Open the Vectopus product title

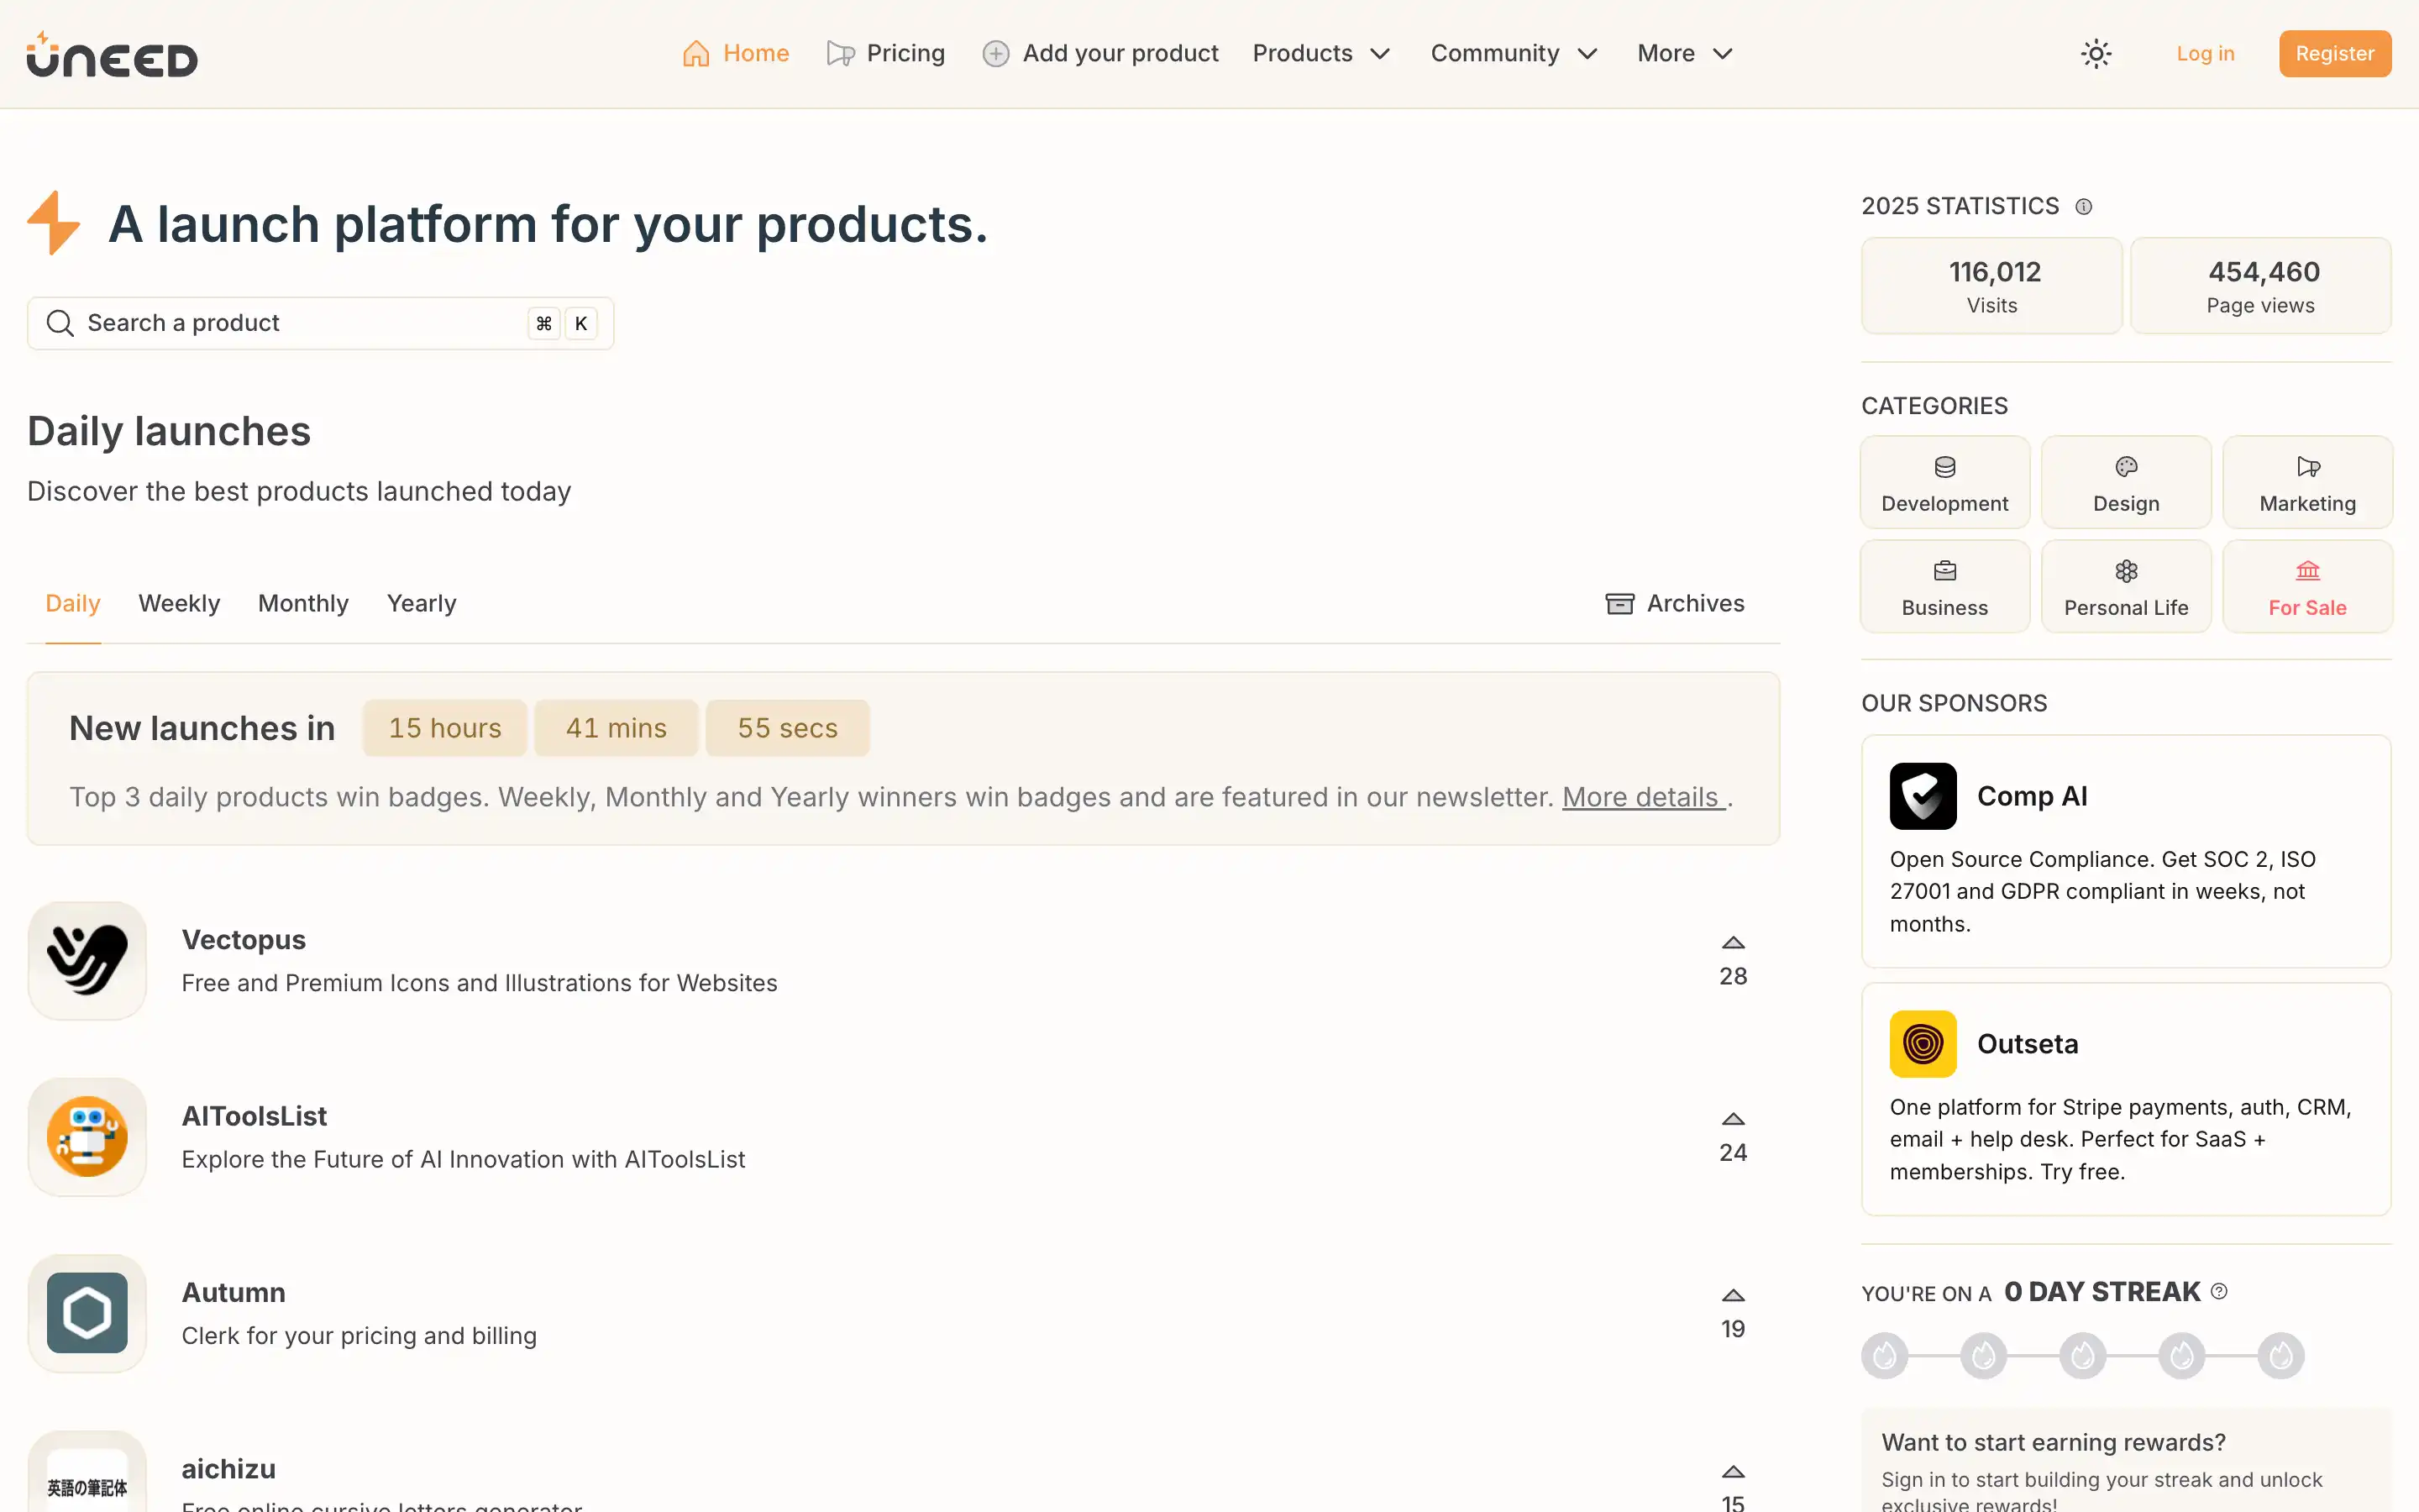point(244,941)
